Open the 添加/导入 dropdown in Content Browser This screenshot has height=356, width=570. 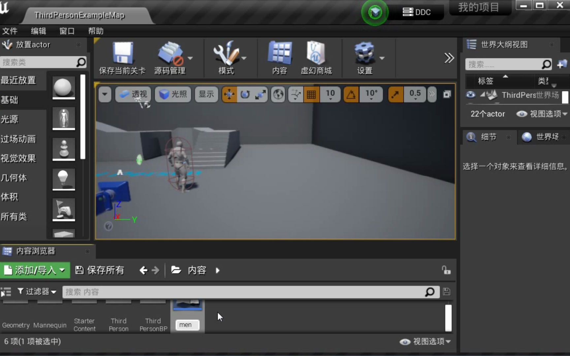click(35, 270)
